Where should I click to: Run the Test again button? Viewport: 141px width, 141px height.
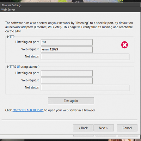click(x=71, y=101)
